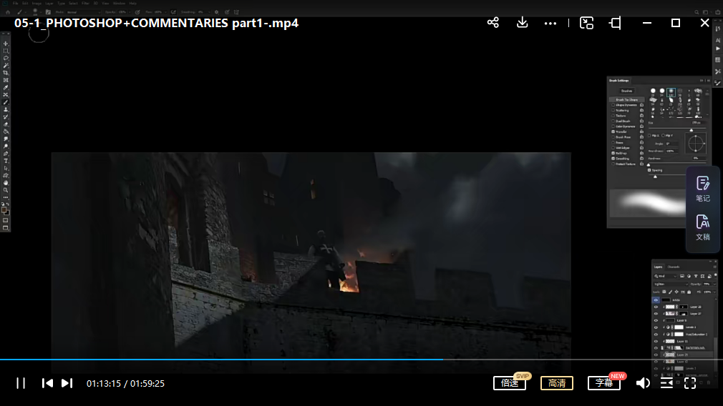
Task: Open the Photoshop Layer menu
Action: 49,4
